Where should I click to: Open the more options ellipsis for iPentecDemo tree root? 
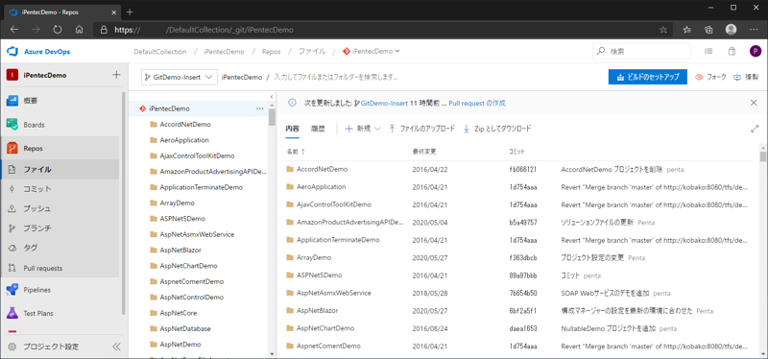(x=259, y=108)
